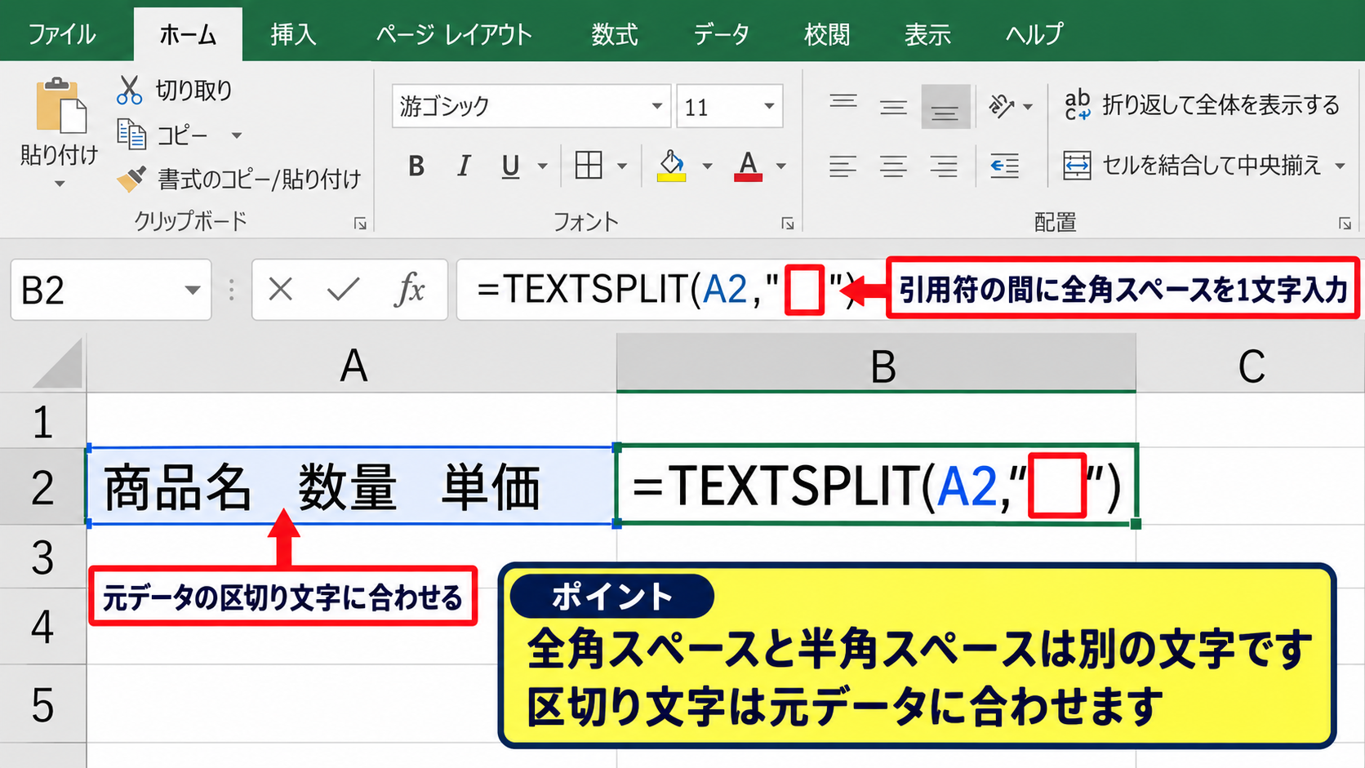Screen dimensions: 1365x768
Task: Switch to the 数式 tab
Action: pos(615,34)
